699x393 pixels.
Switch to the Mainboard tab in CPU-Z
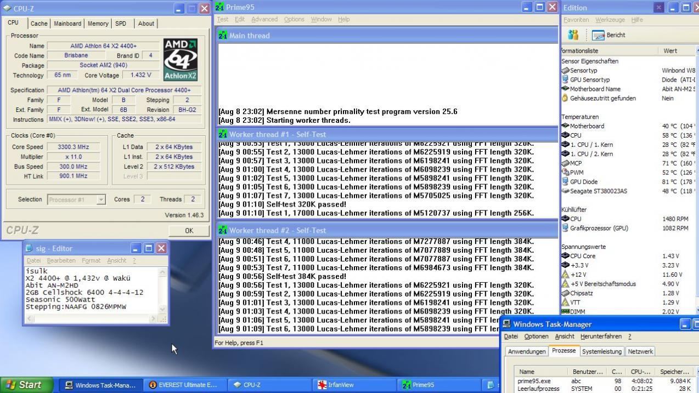tap(67, 24)
